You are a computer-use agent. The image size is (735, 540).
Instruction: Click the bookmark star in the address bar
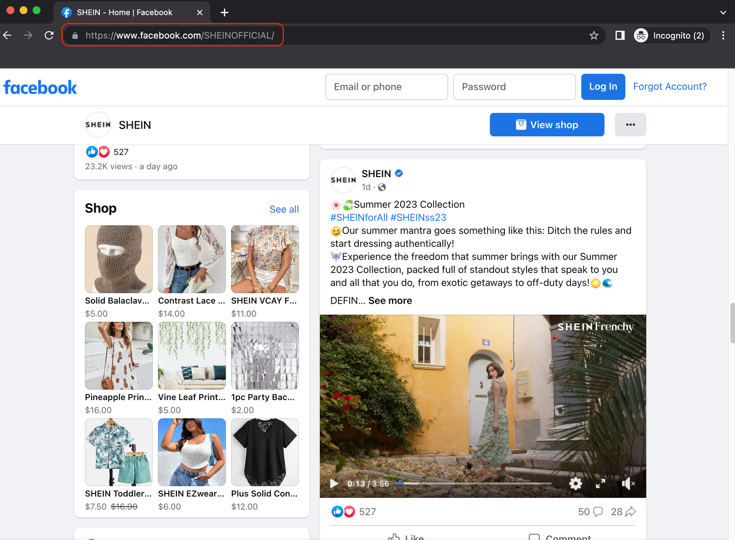(594, 35)
